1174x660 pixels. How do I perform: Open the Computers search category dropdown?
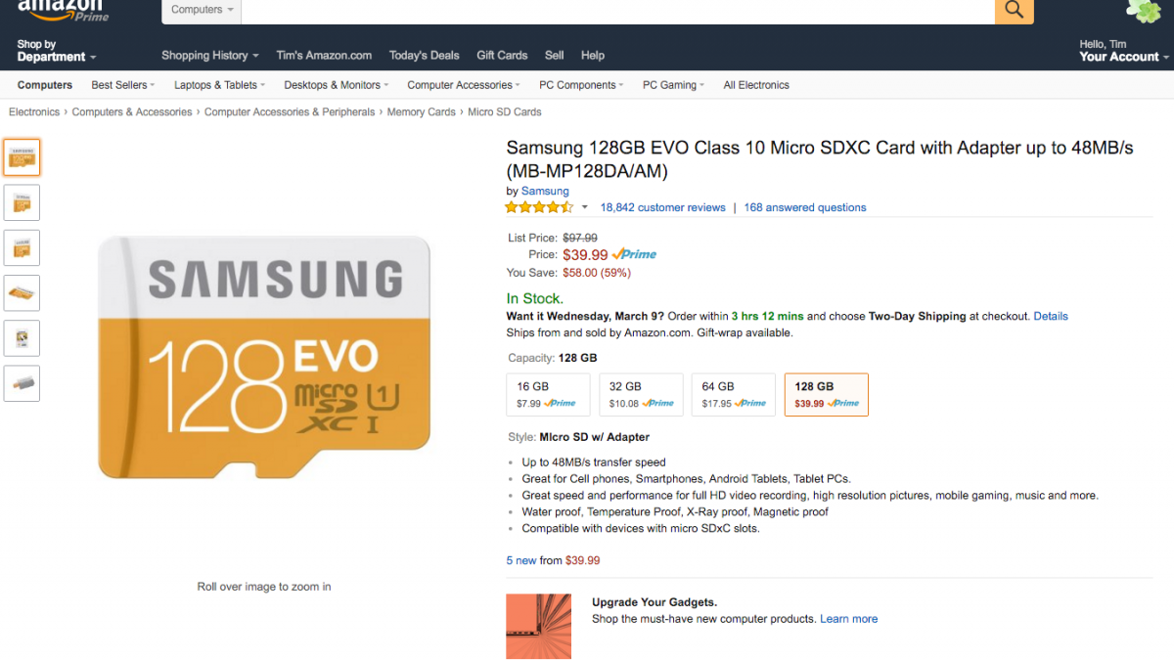click(x=202, y=10)
